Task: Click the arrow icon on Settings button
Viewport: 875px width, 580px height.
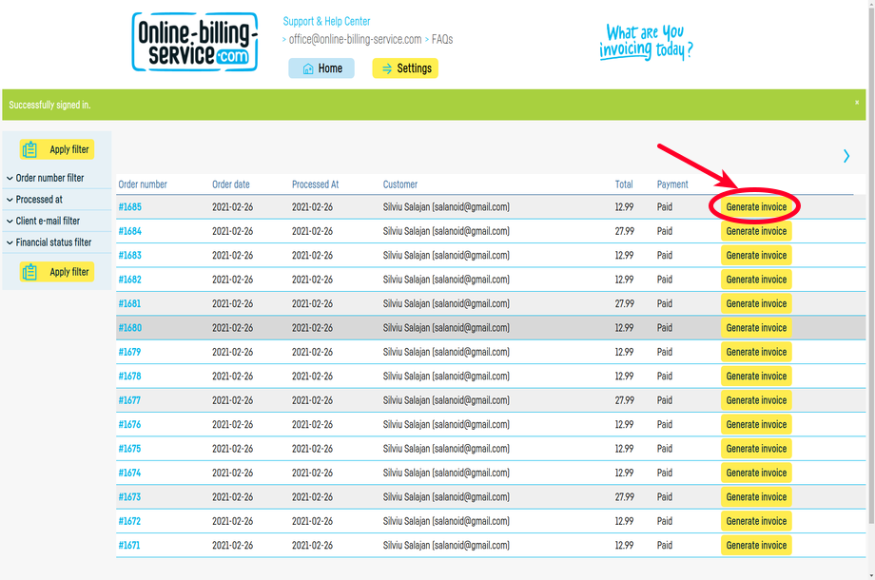Action: [x=387, y=68]
